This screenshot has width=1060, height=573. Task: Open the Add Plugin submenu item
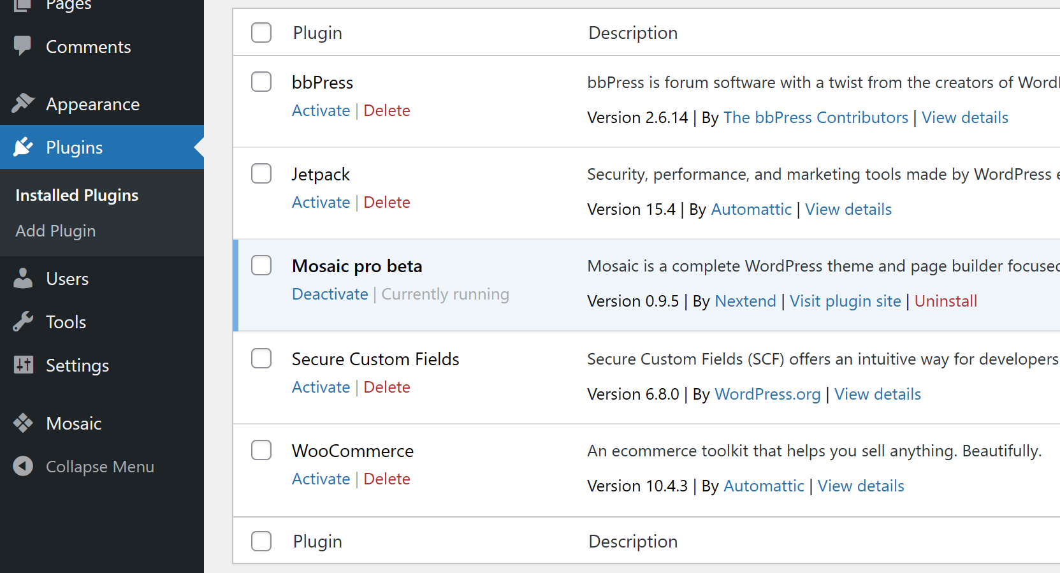[x=55, y=231]
